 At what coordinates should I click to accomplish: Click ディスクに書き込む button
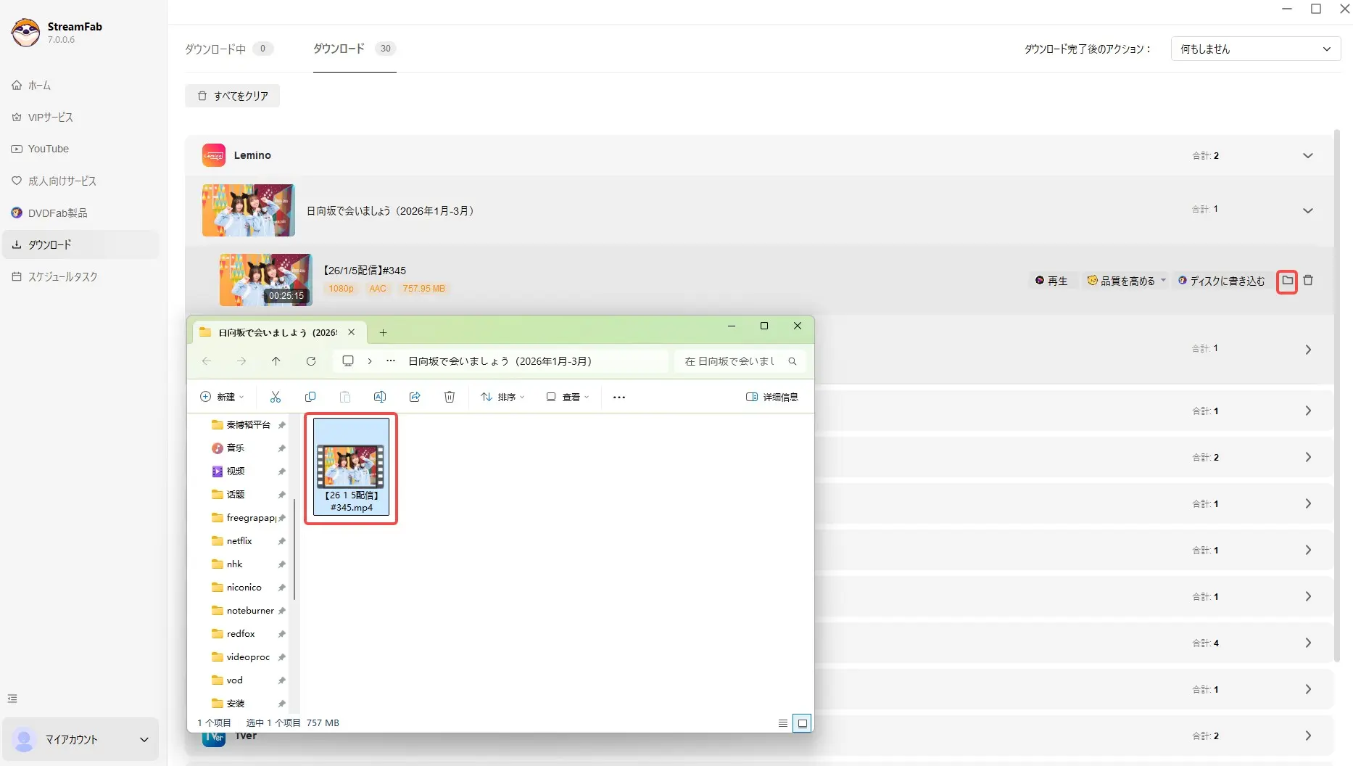point(1221,281)
